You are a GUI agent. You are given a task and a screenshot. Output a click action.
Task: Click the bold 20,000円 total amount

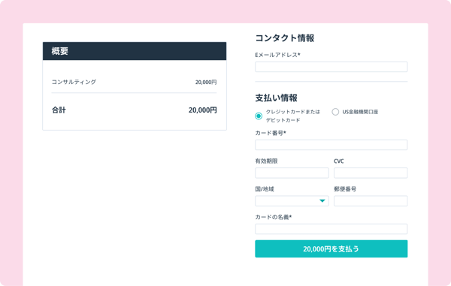point(202,110)
